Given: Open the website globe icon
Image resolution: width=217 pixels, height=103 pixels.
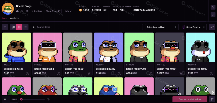Looking at the screenshot, I should 27,11.
